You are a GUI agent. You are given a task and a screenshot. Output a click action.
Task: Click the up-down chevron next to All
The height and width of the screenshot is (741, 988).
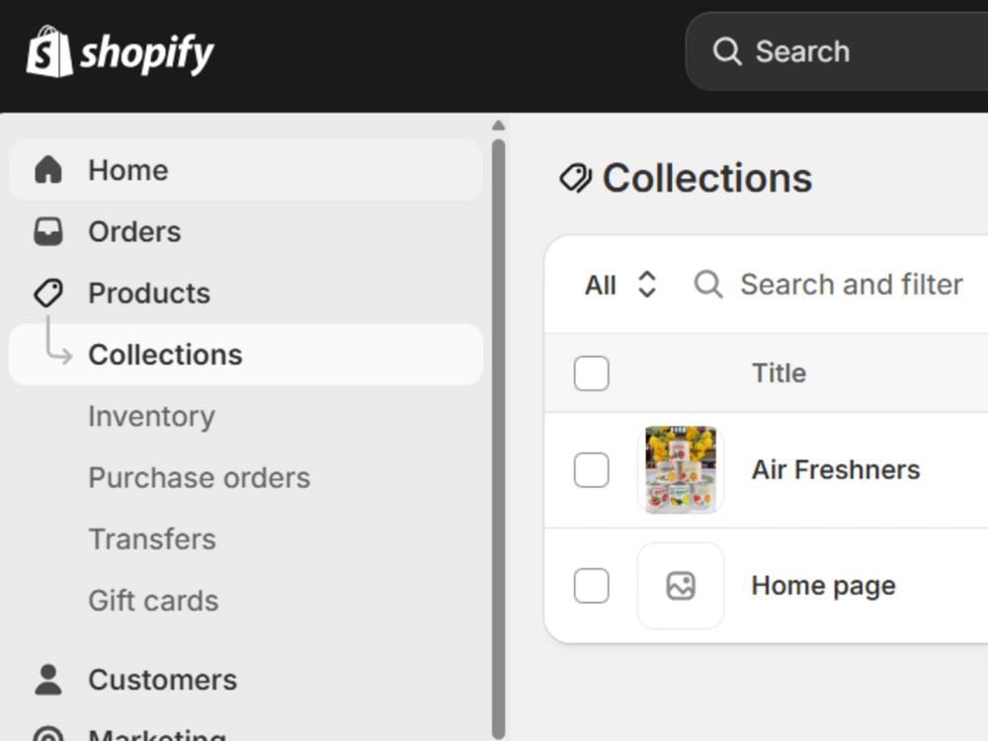tap(647, 285)
